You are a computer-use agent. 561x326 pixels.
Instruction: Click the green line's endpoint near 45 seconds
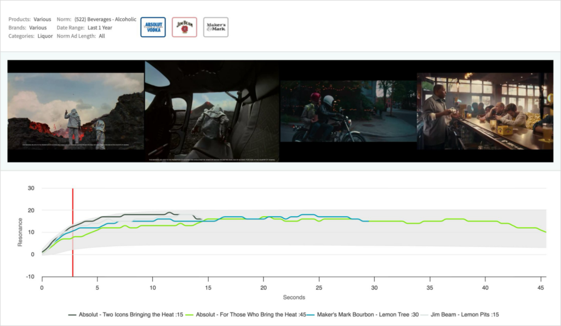coord(546,232)
